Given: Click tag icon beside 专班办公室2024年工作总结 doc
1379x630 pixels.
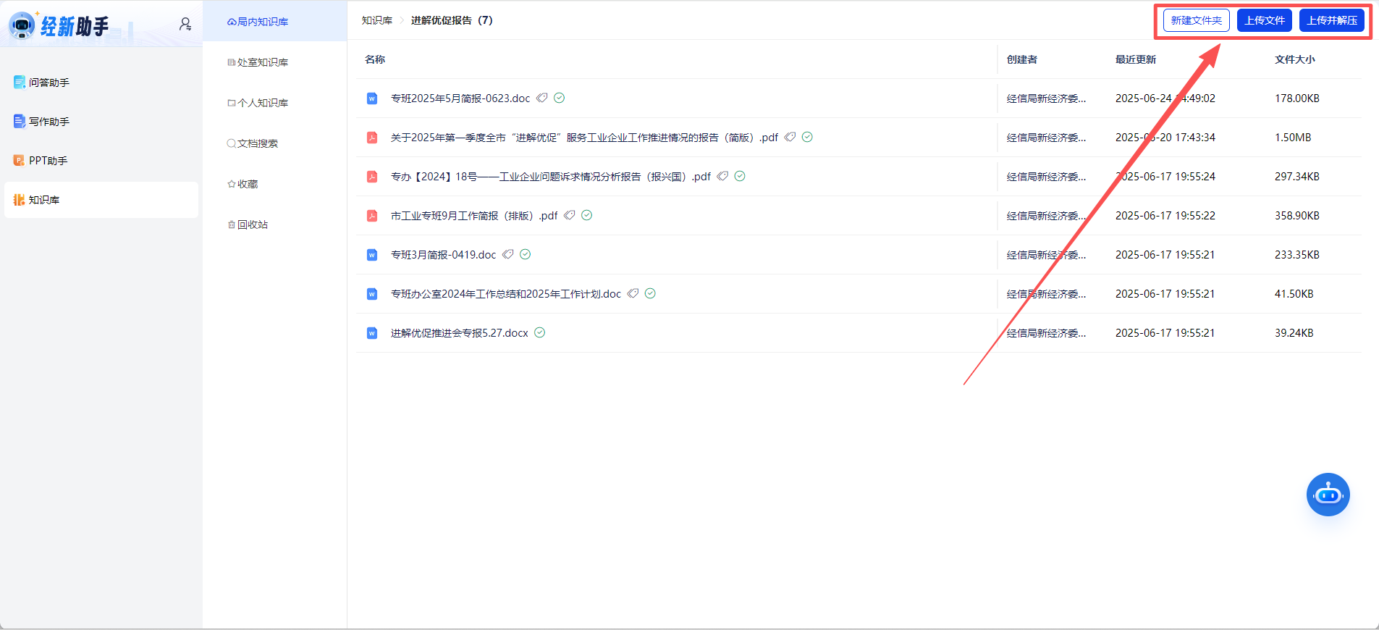Looking at the screenshot, I should click(x=633, y=293).
